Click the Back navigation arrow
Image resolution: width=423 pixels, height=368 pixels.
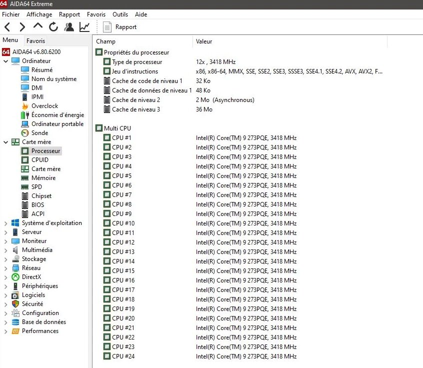7,27
